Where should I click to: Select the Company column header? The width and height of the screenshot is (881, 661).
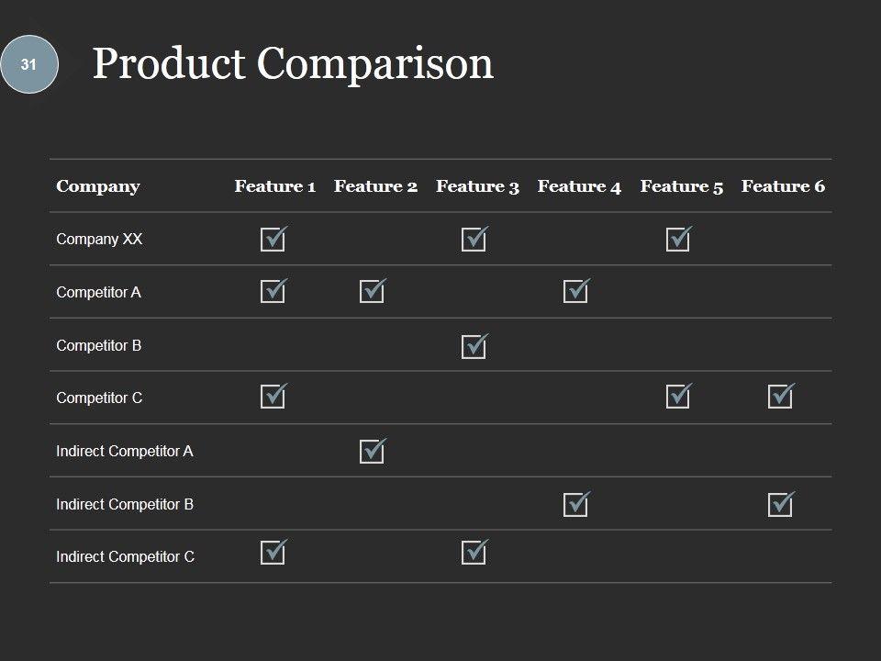[97, 186]
